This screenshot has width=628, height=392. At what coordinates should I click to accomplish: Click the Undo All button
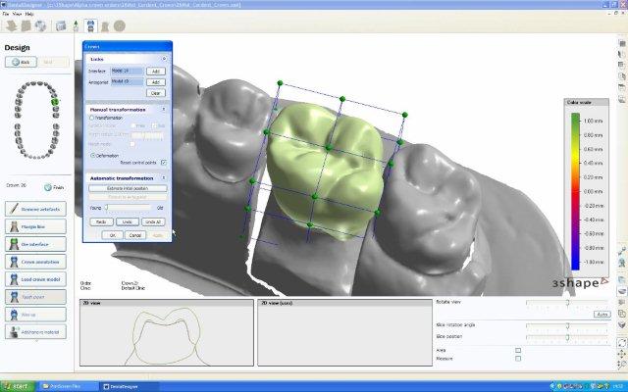click(x=154, y=222)
